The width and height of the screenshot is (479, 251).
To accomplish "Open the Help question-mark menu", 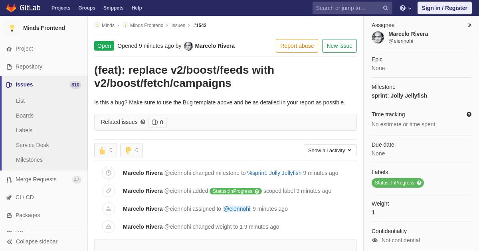I will tap(406, 8).
